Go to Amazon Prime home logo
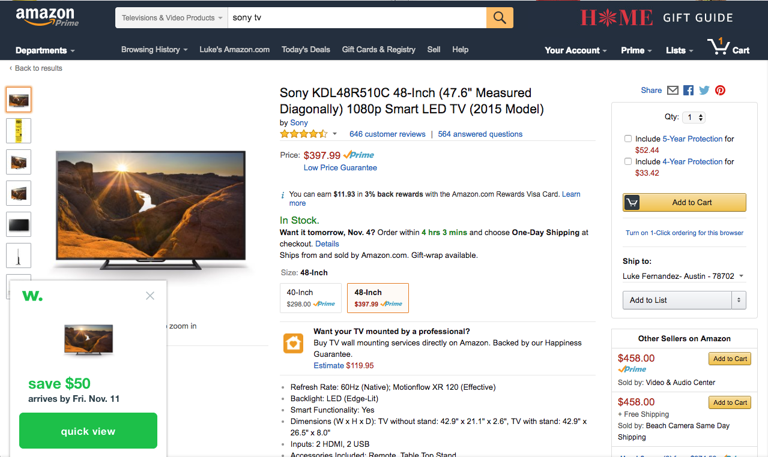 click(x=47, y=17)
